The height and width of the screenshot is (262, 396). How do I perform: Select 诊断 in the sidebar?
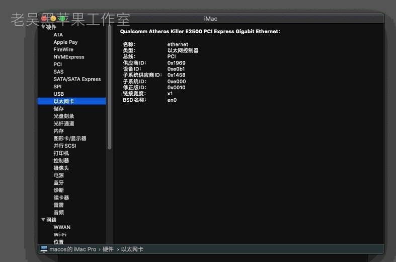[x=58, y=190]
